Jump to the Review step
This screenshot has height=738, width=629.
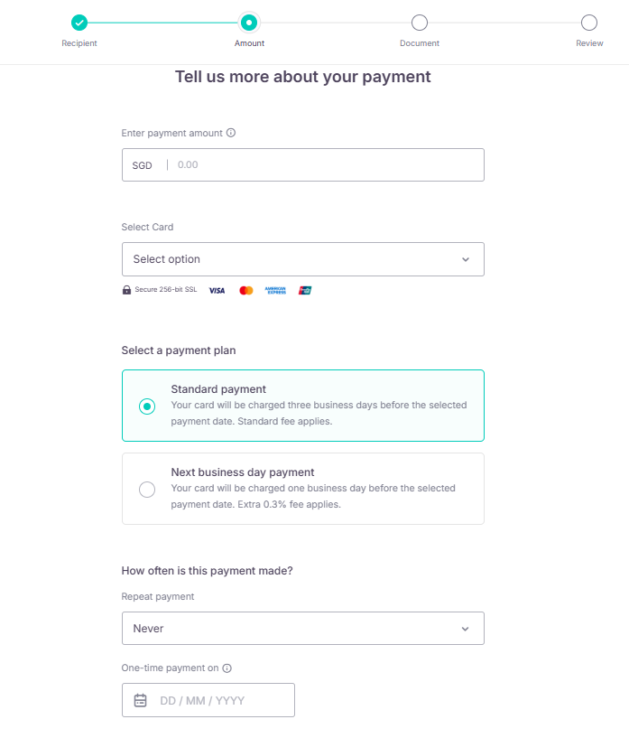coord(589,22)
